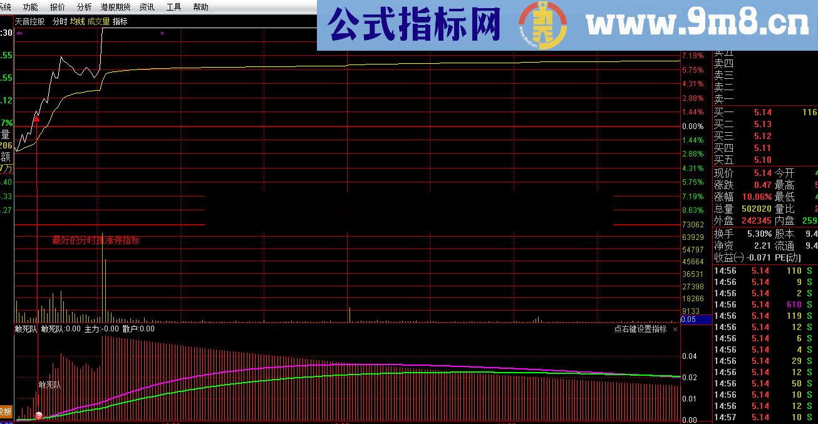
Task: Click the 买一 bid price 5.14
Action: (762, 113)
